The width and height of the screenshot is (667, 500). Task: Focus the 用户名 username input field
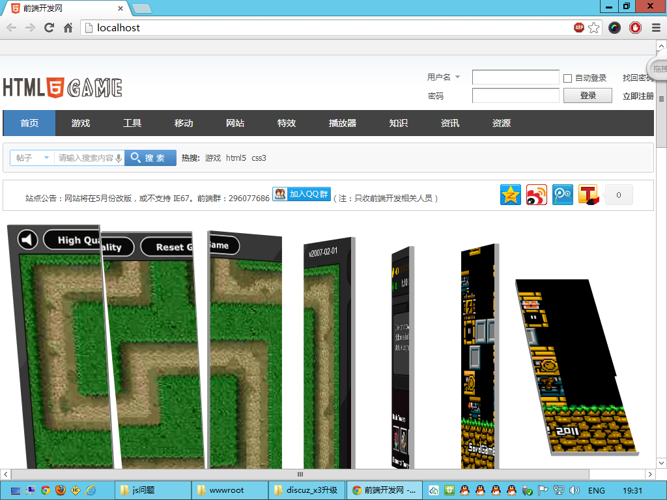point(516,77)
